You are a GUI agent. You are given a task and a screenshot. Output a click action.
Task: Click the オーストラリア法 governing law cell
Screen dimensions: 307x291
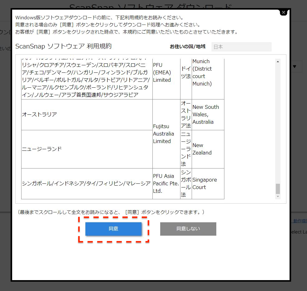pyautogui.click(x=186, y=115)
